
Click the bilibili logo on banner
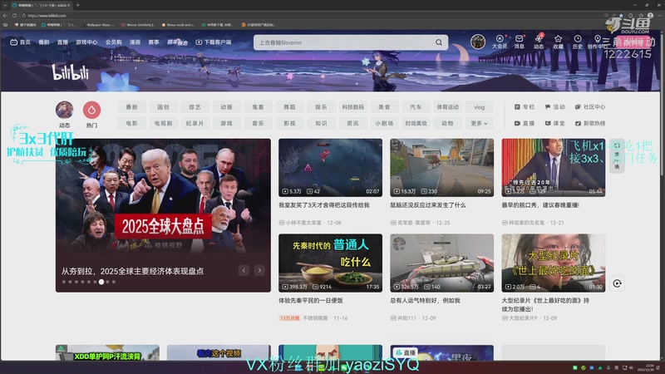tap(71, 72)
